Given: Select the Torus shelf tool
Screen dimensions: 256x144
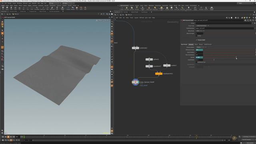Looking at the screenshot, I should pos(15,8).
